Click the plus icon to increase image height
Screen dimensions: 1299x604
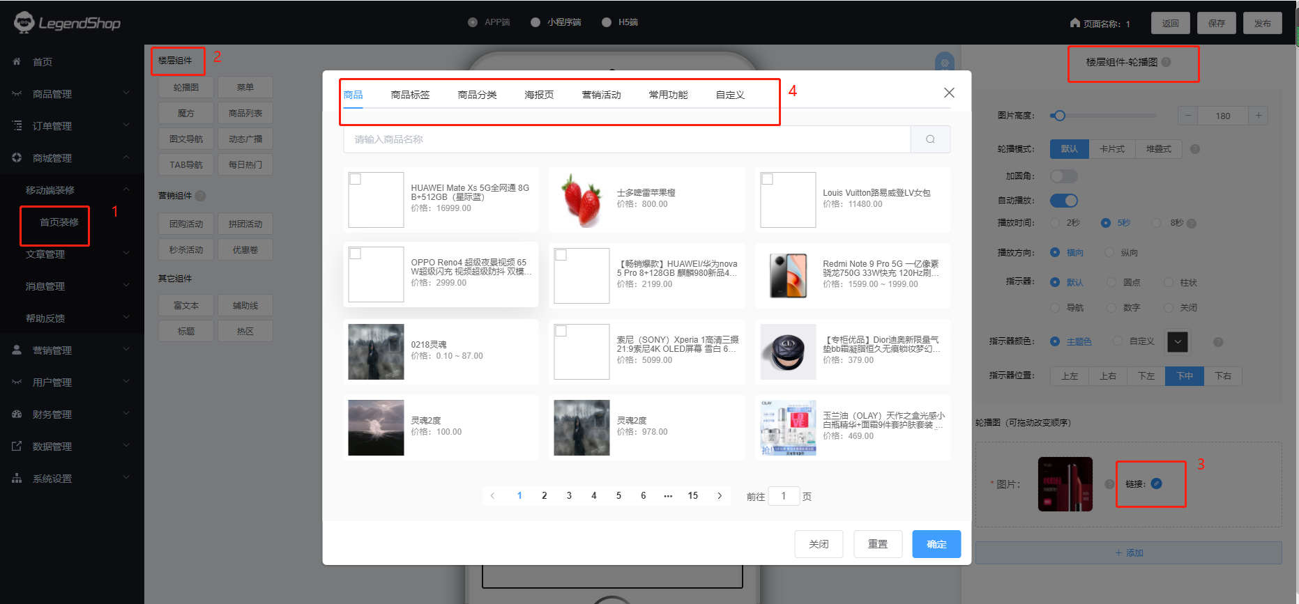coord(1259,116)
